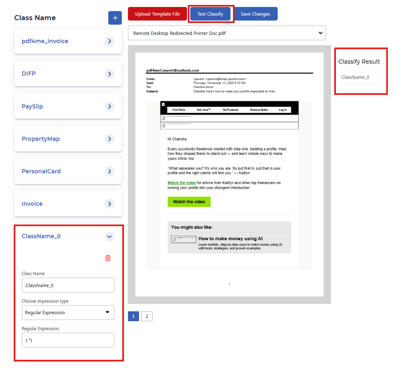Click the Regular Expression input field
Image resolution: width=413 pixels, height=384 pixels.
tap(68, 340)
